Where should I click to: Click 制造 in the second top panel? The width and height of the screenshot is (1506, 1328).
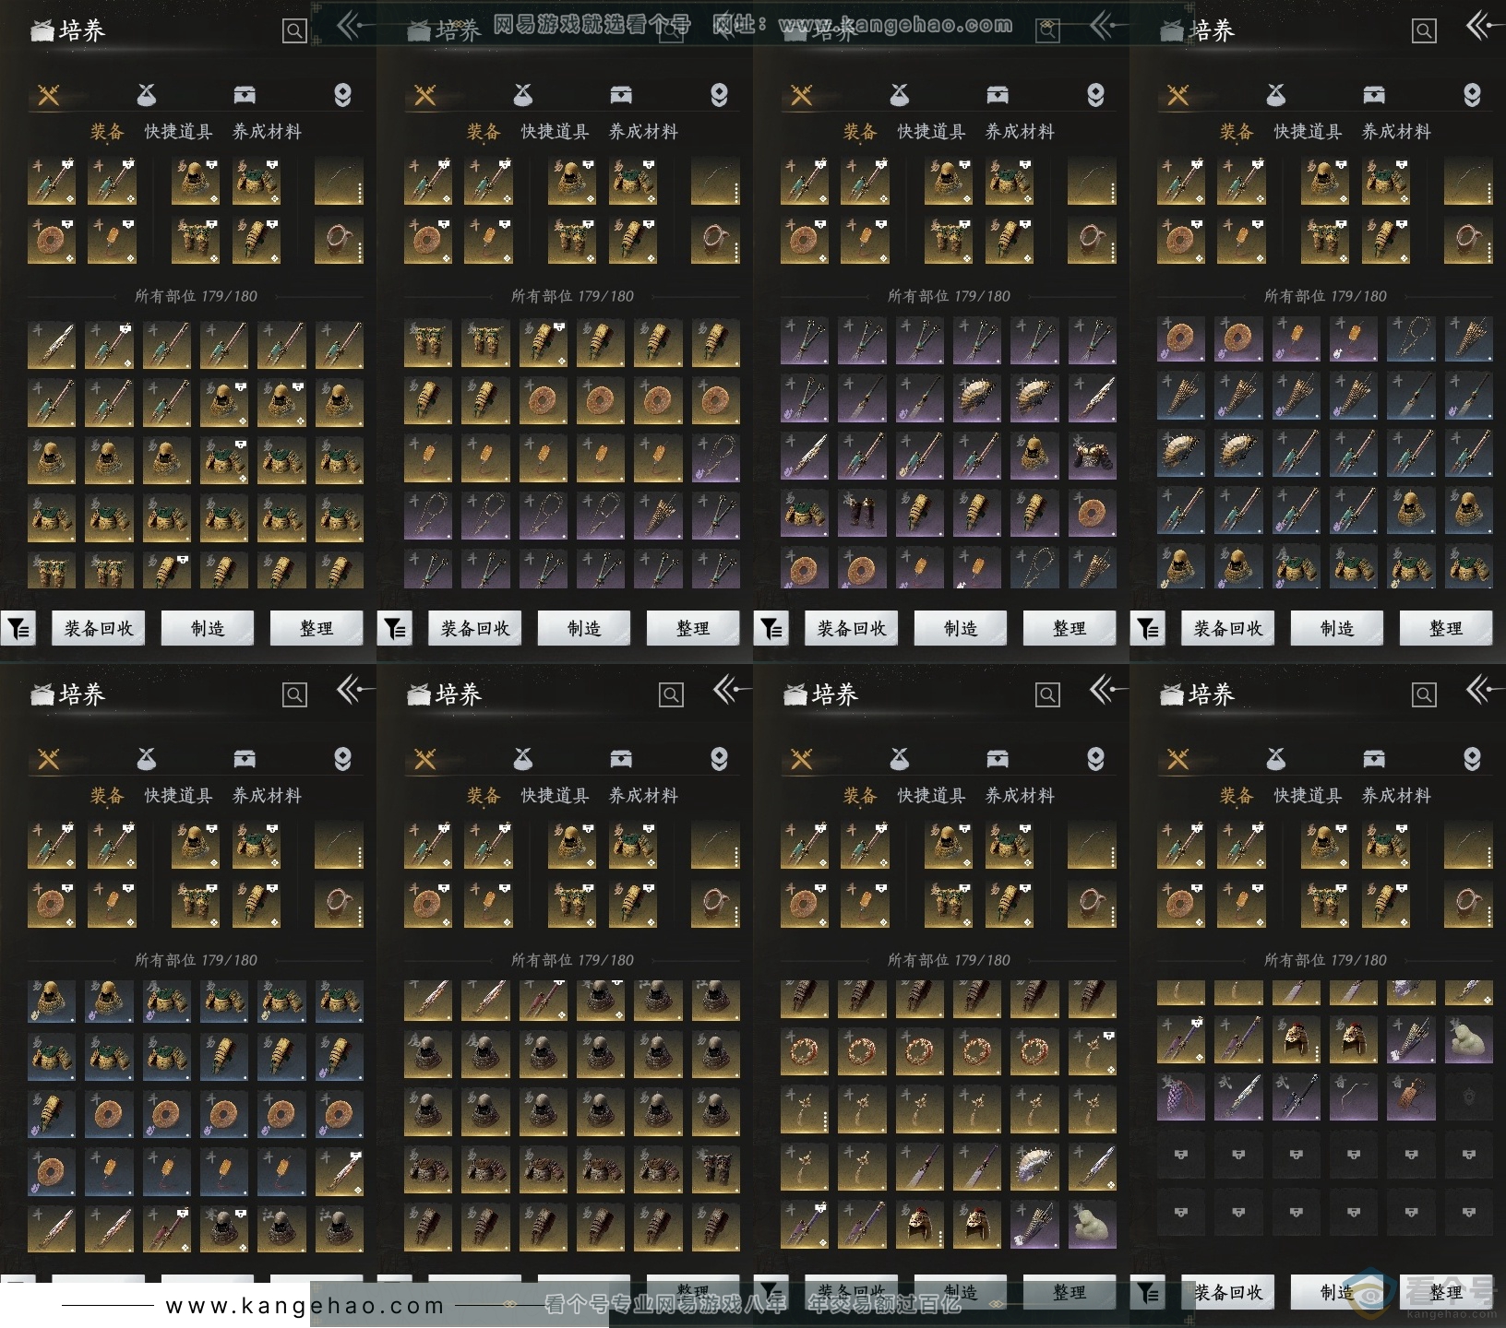584,629
